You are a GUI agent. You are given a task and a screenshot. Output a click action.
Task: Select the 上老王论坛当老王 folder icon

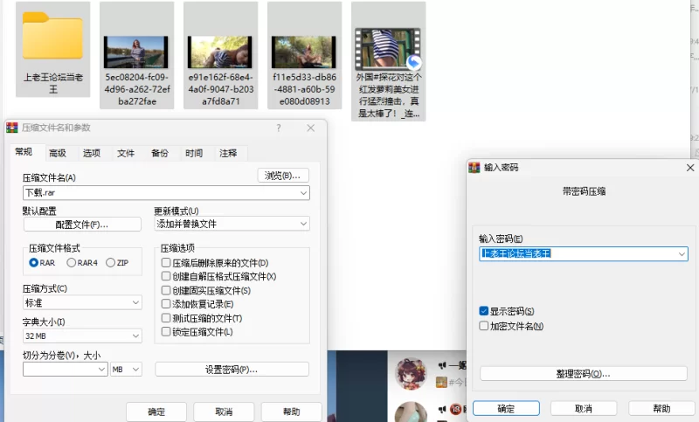pos(52,36)
